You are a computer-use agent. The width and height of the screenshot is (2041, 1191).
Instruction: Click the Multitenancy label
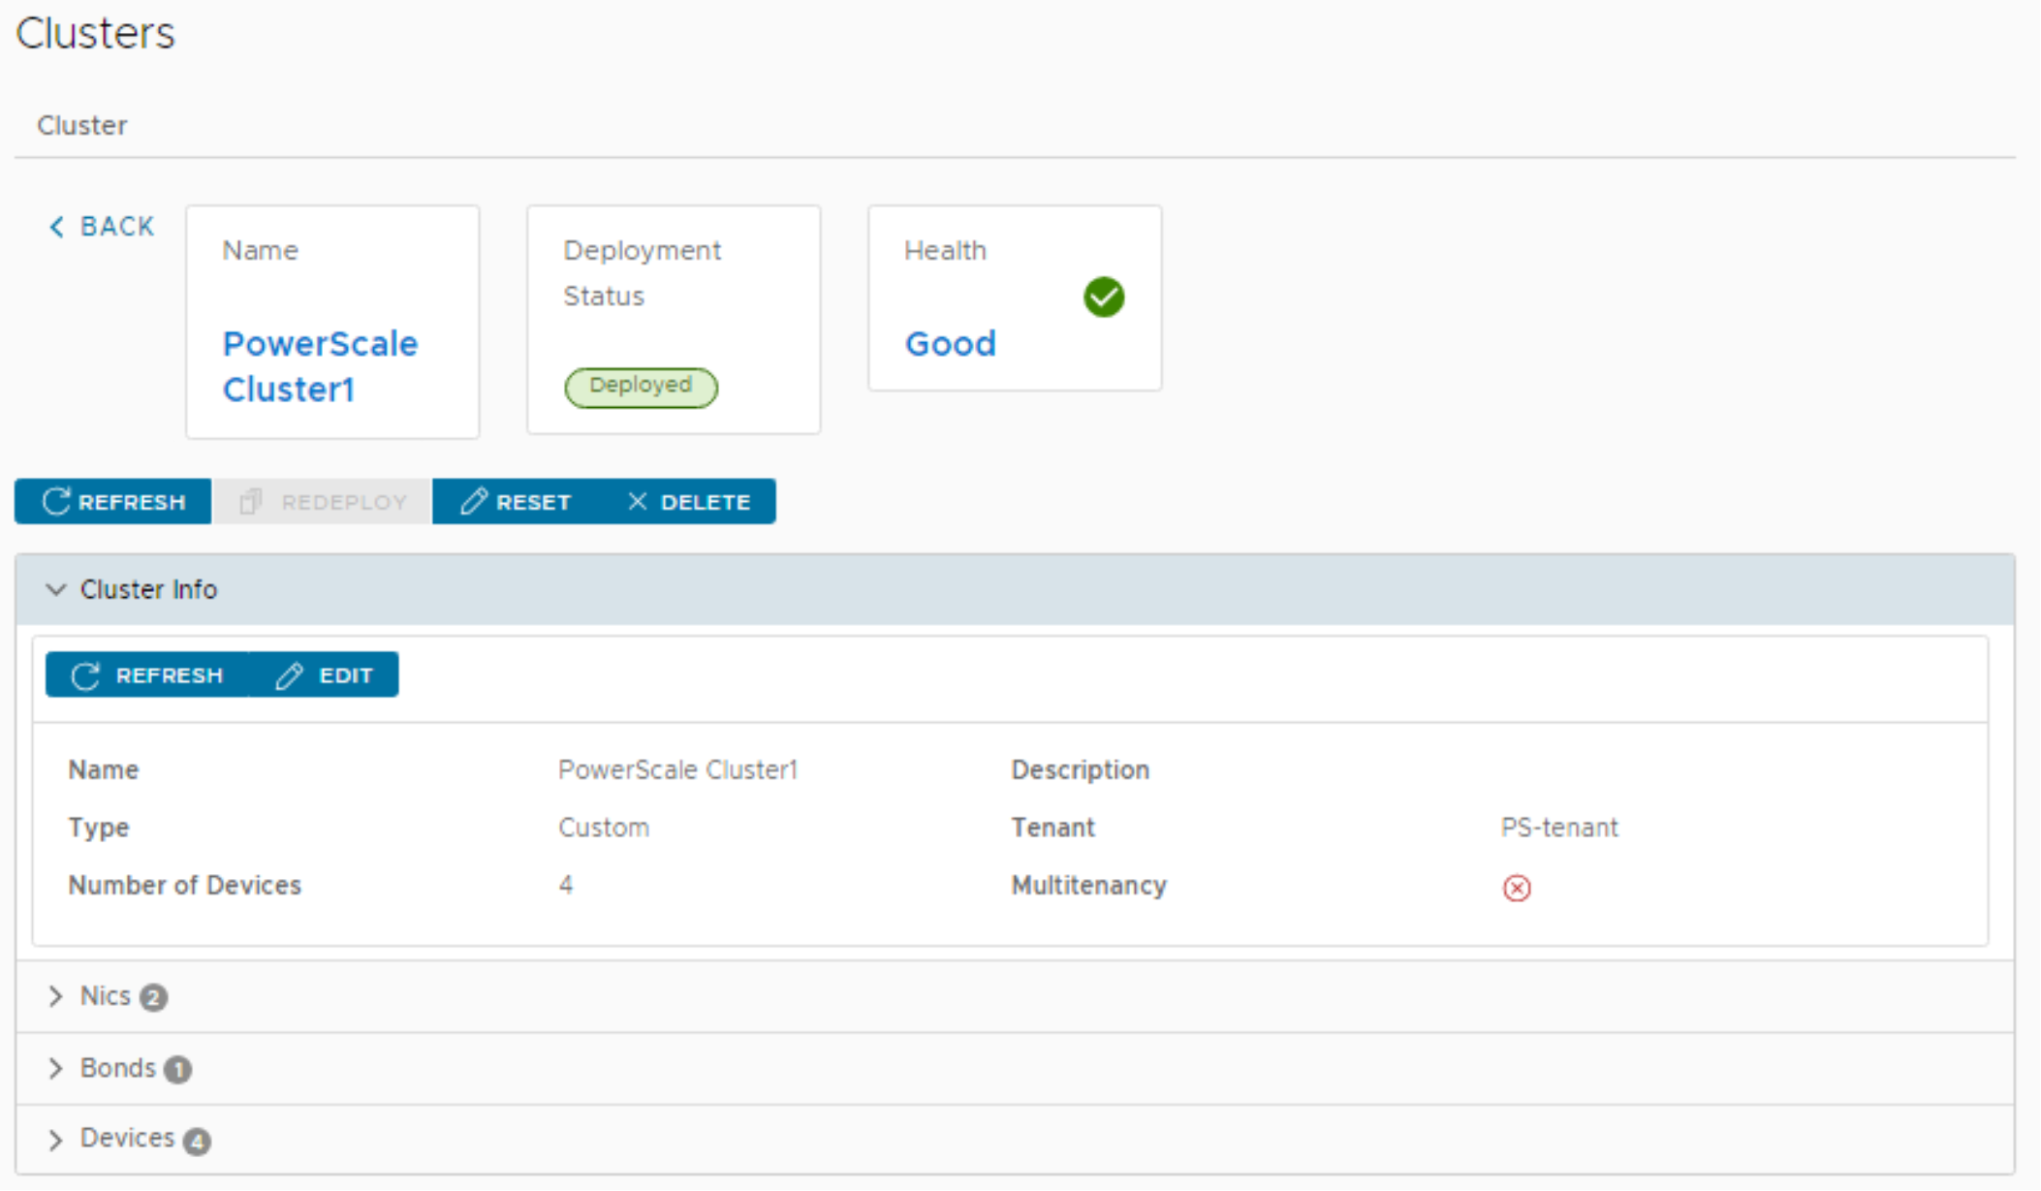pyautogui.click(x=1088, y=885)
